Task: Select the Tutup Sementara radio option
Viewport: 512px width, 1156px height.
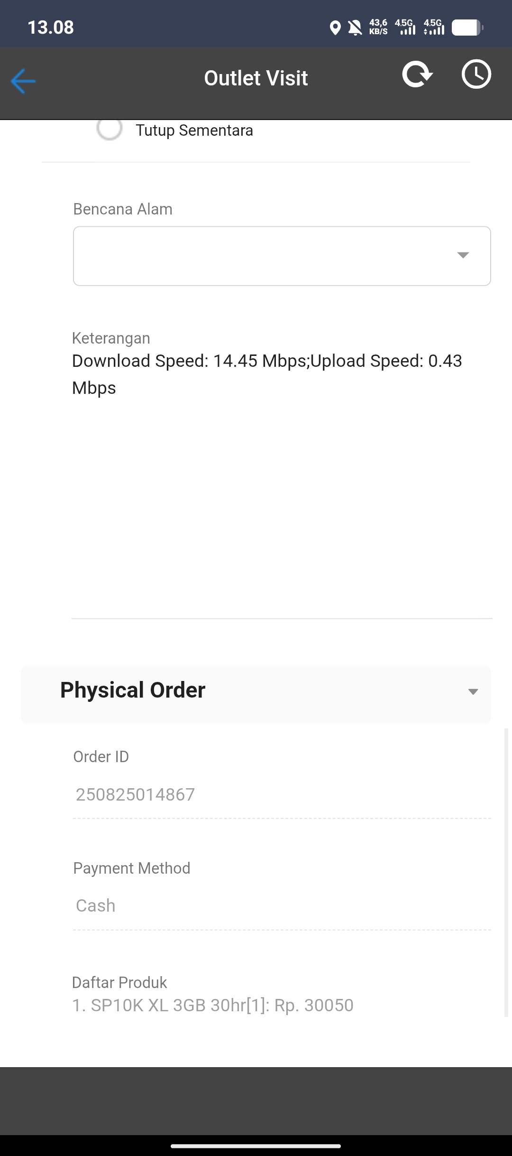Action: pos(110,128)
